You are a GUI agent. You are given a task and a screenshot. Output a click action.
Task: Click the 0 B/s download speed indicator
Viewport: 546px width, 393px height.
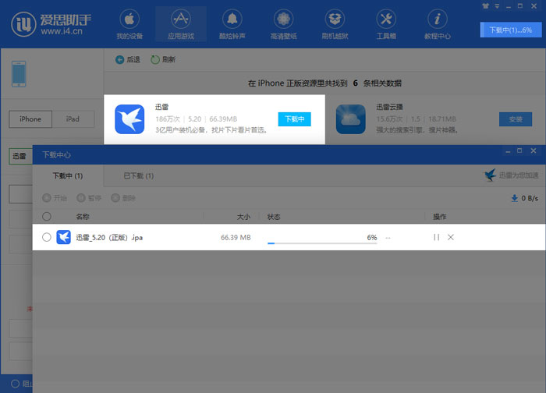pos(524,198)
